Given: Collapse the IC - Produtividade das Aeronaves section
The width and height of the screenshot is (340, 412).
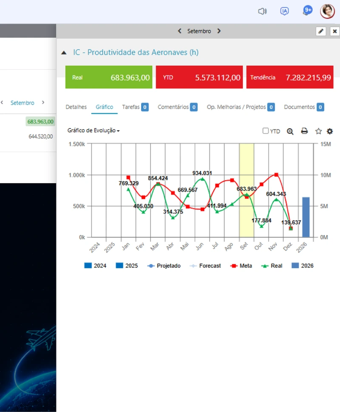Looking at the screenshot, I should (x=64, y=53).
